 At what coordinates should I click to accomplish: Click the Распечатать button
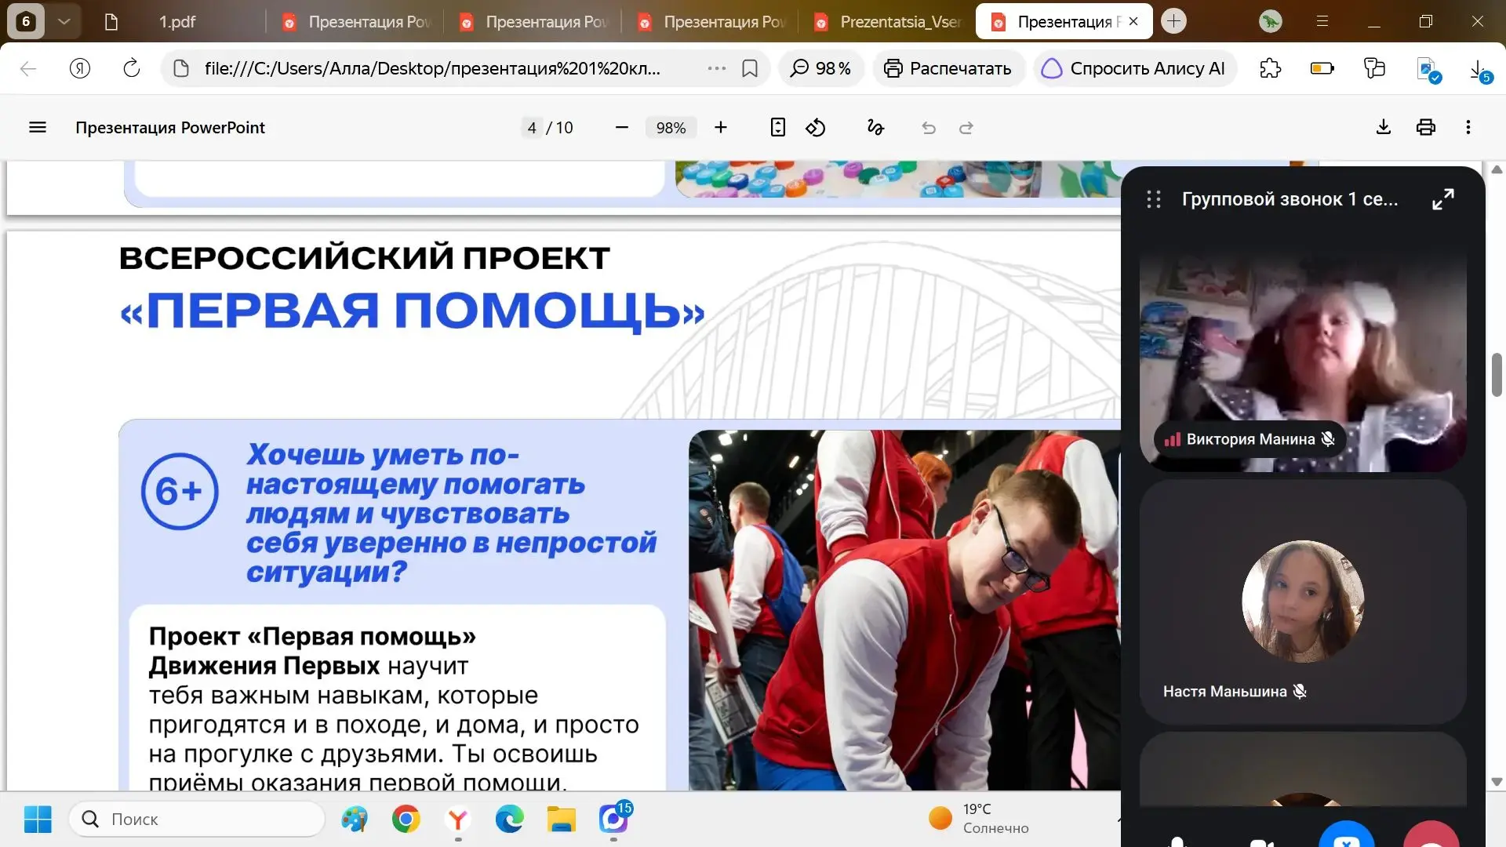[948, 69]
